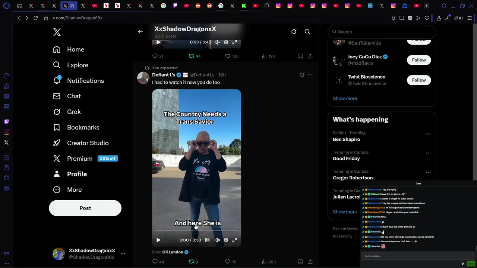477x268 pixels.
Task: Mute the Trans Savior video
Action: click(217, 240)
